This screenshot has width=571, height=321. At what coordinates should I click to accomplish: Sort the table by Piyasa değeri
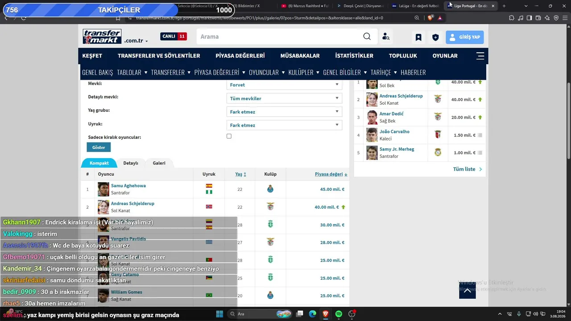click(x=331, y=174)
